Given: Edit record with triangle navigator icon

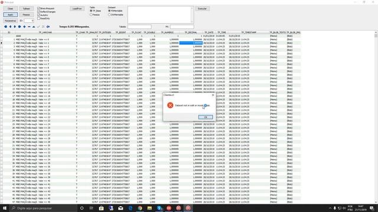Looking at the screenshot, I should 34,26.
